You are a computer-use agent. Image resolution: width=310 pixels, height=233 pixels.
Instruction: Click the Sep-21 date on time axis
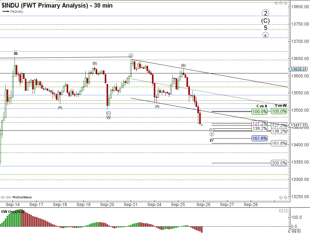pos(131,204)
